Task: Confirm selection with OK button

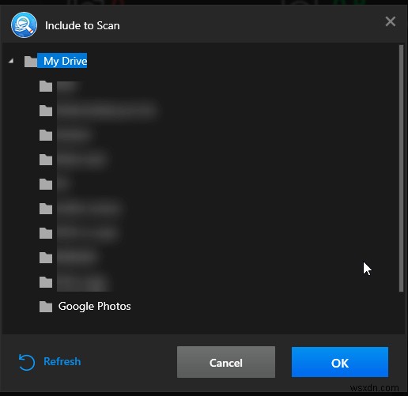Action: click(340, 362)
